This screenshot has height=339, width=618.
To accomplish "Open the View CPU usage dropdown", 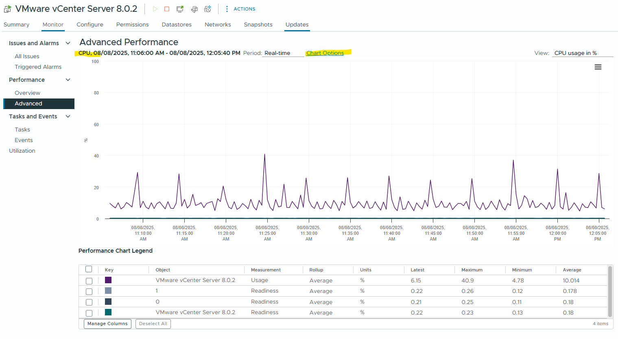I will point(583,53).
